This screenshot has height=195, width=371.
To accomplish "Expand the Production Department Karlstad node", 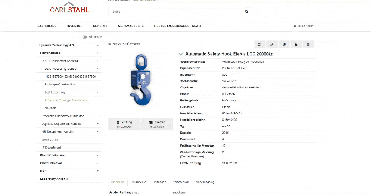I will (98, 116).
